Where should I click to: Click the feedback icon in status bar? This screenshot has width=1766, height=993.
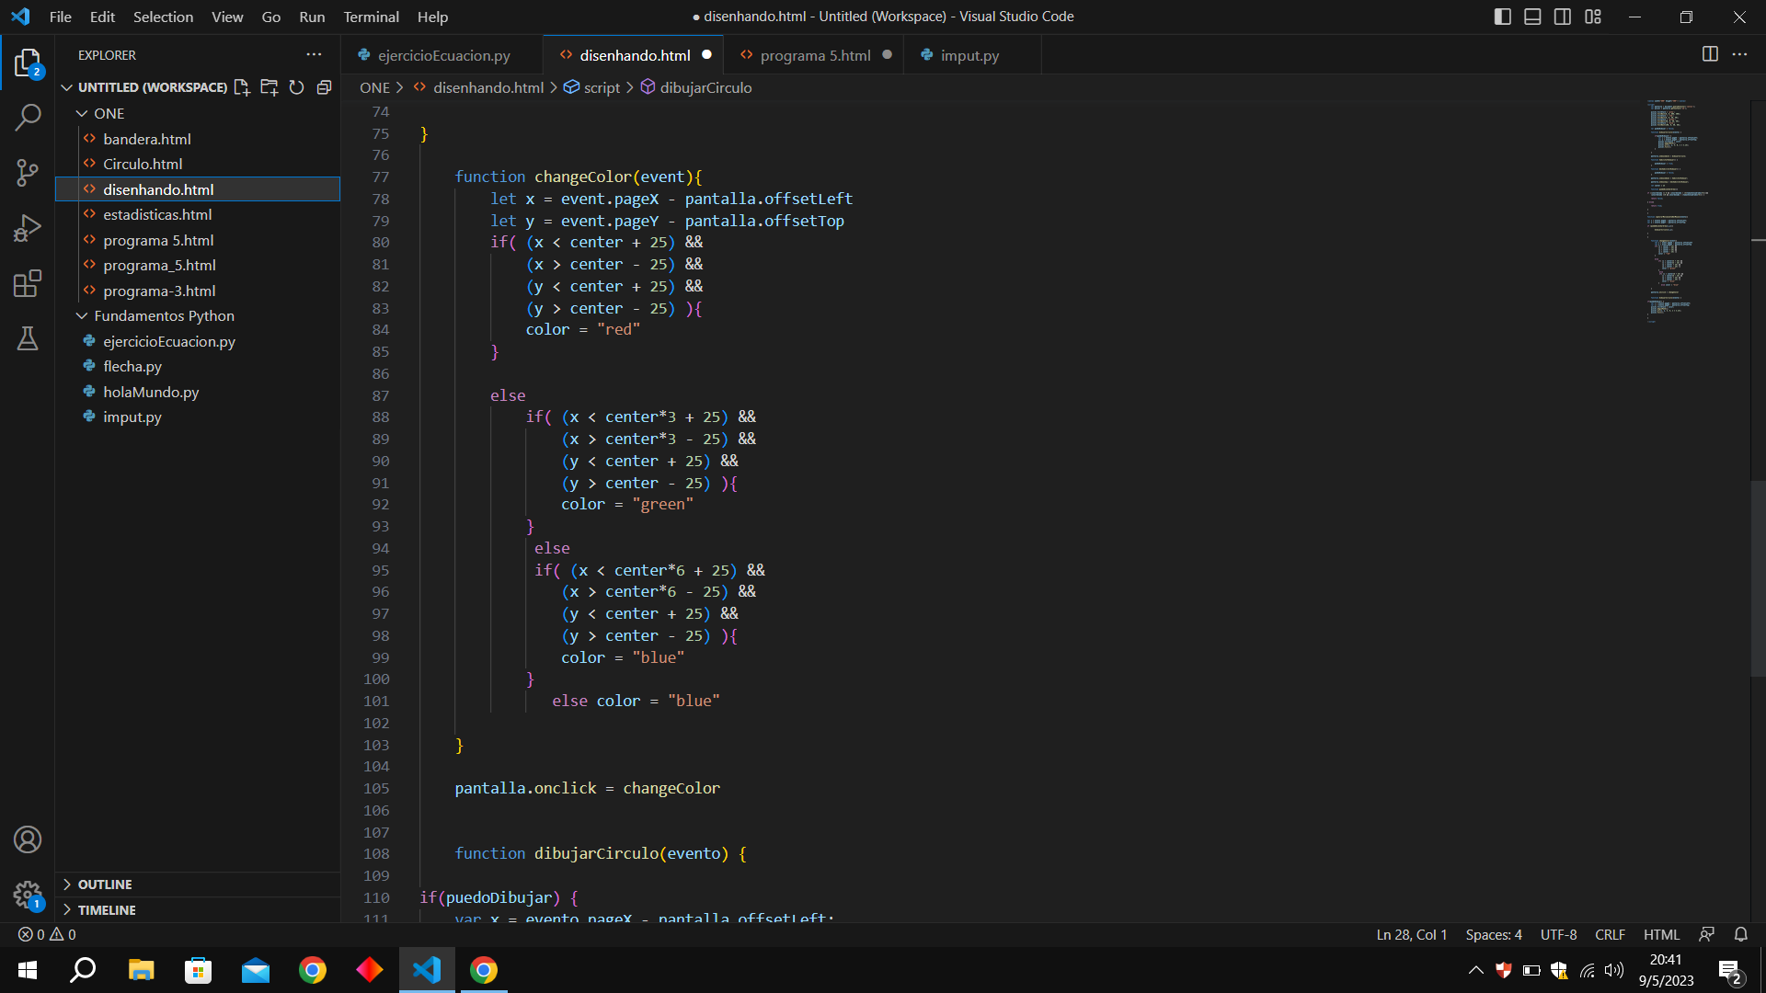1707,934
